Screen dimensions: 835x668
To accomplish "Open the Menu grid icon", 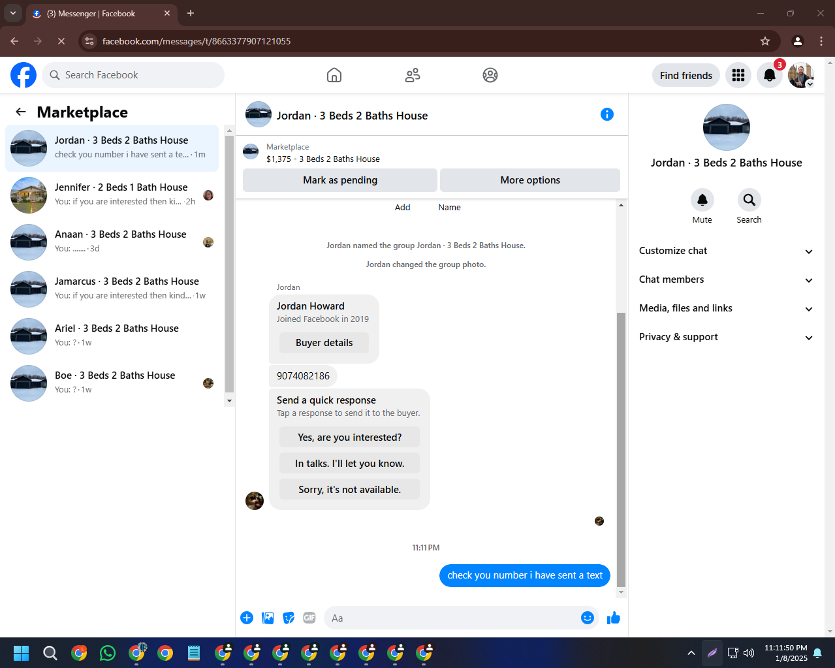I will [x=738, y=75].
